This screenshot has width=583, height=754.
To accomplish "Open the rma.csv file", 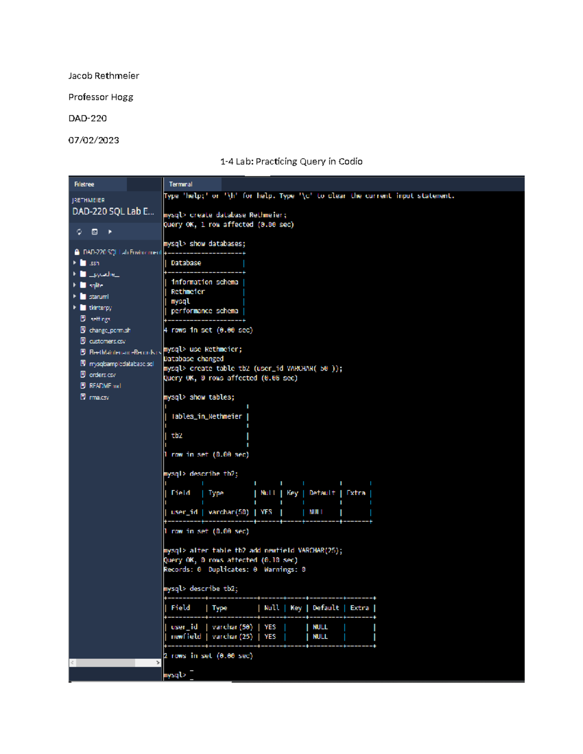I will coord(98,397).
